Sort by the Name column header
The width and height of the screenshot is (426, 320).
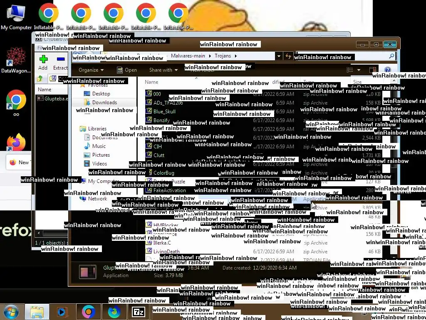(x=151, y=82)
